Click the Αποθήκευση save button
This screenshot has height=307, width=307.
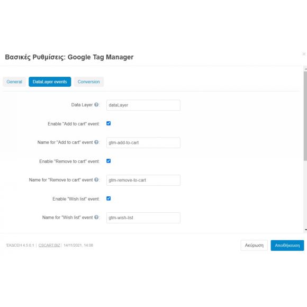click(x=287, y=245)
